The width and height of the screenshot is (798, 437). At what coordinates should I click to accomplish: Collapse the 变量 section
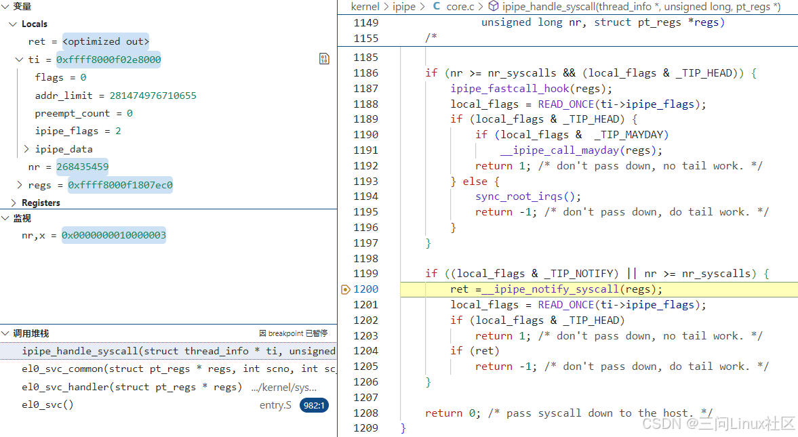pyautogui.click(x=5, y=7)
